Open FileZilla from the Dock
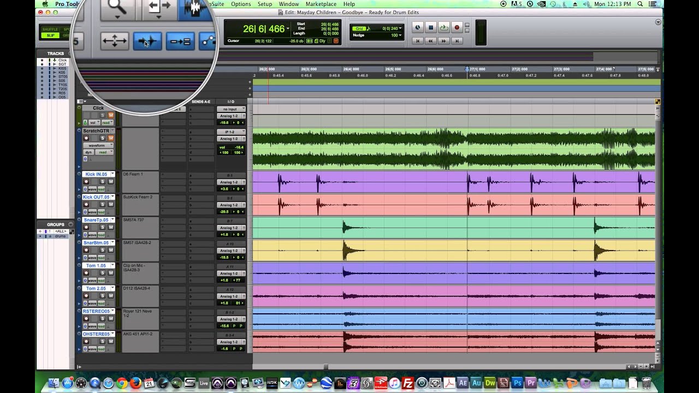Viewport: 699px width, 393px height. coord(408,383)
